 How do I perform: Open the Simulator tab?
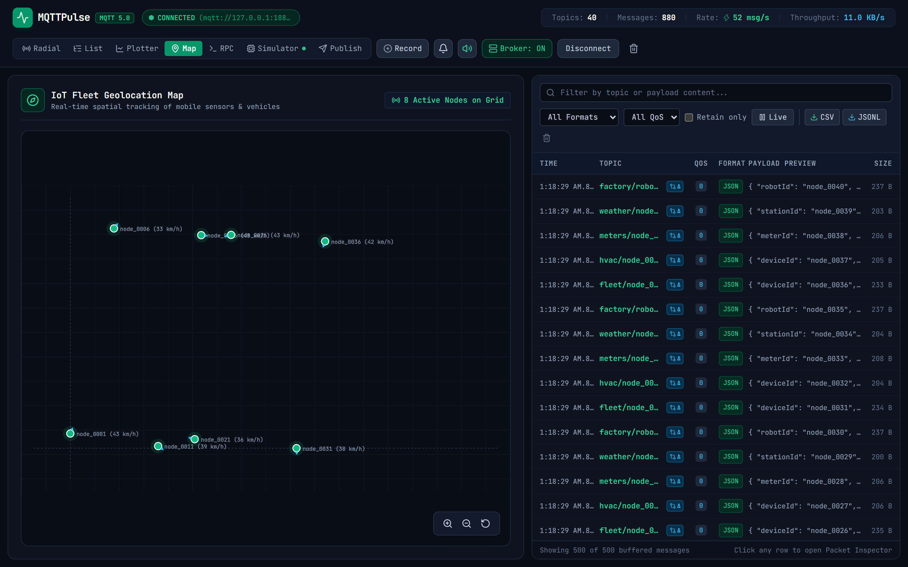pyautogui.click(x=276, y=49)
